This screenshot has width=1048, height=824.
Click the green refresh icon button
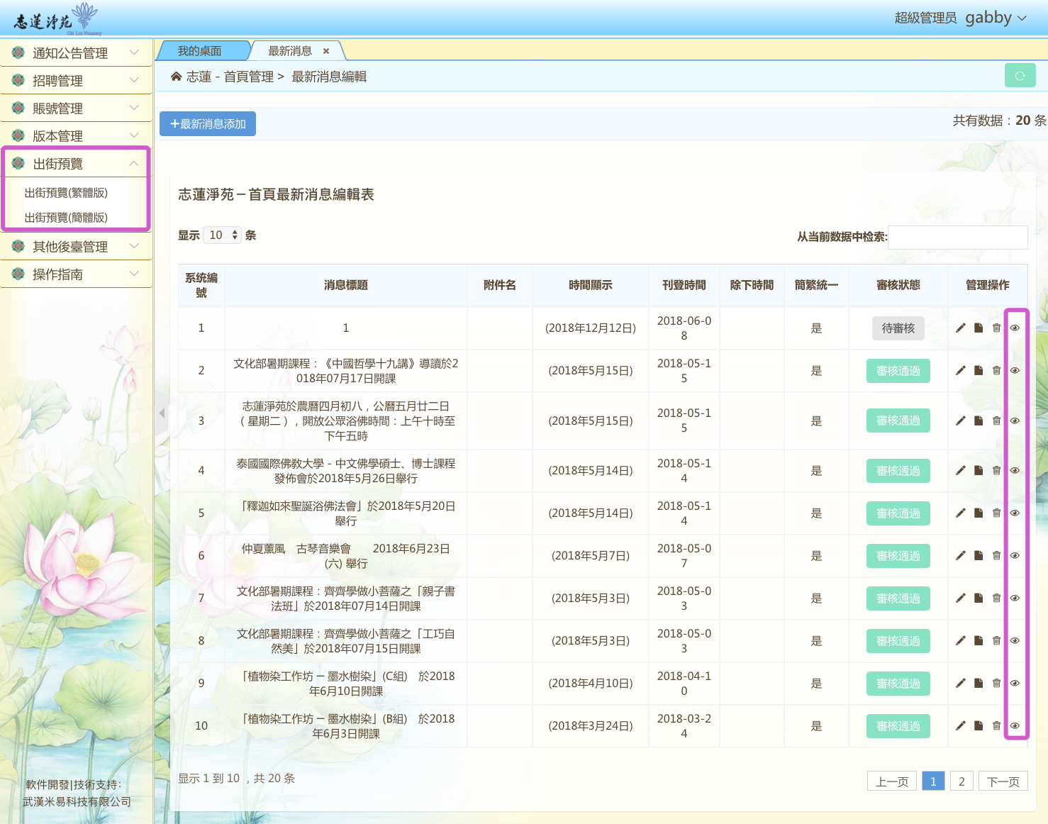click(1020, 76)
